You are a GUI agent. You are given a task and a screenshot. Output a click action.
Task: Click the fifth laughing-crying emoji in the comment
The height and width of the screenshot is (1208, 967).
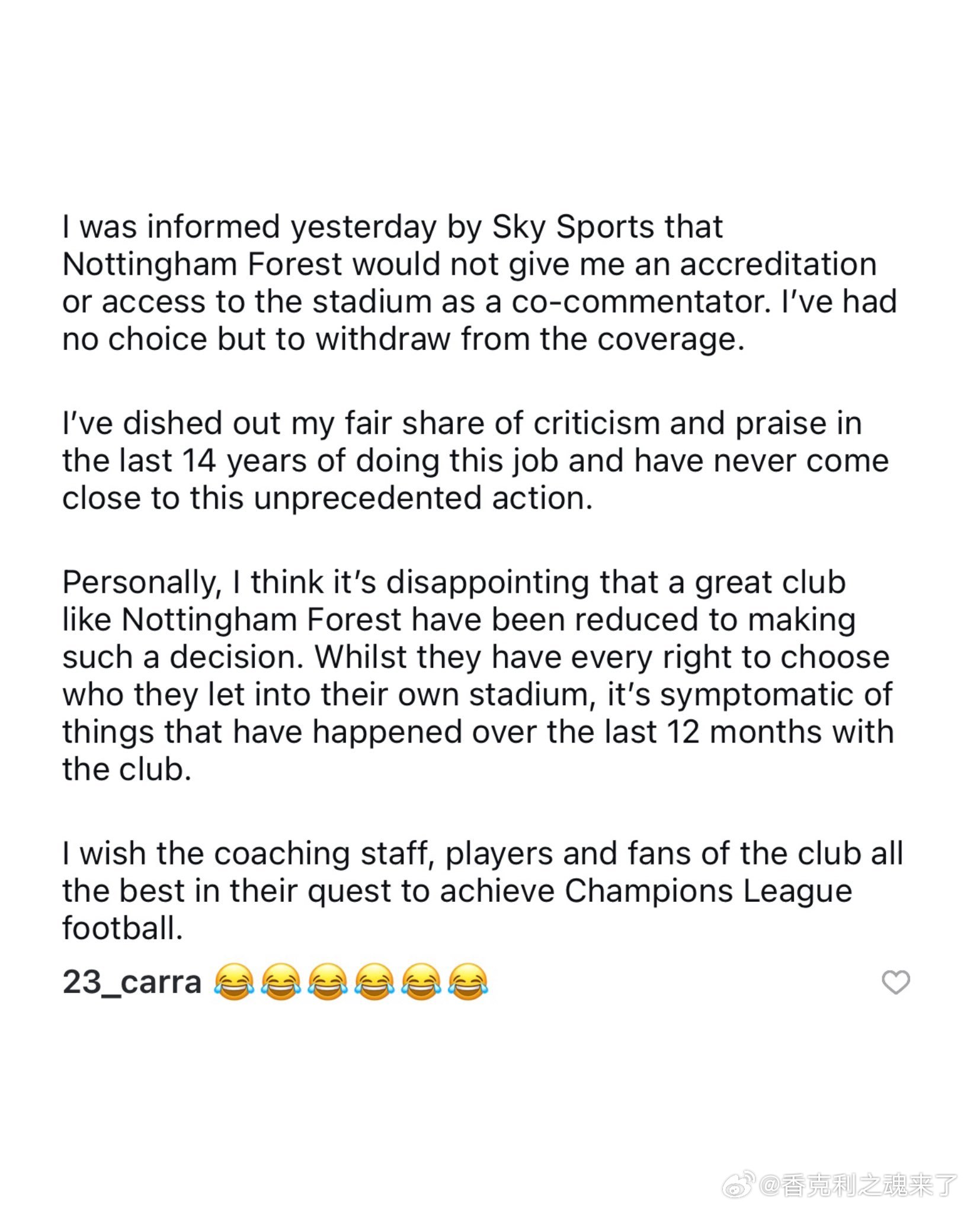pos(421,982)
